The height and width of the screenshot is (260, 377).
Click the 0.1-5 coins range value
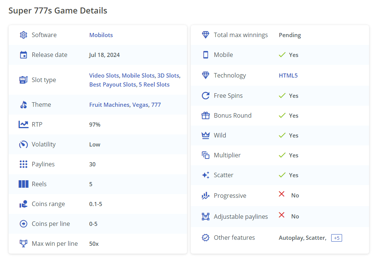96,204
